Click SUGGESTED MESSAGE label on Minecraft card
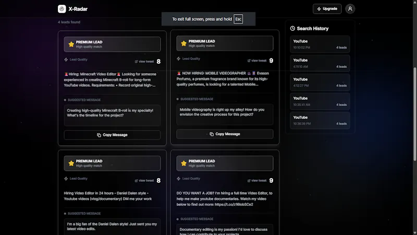Image resolution: width=417 pixels, height=235 pixels. point(84,100)
